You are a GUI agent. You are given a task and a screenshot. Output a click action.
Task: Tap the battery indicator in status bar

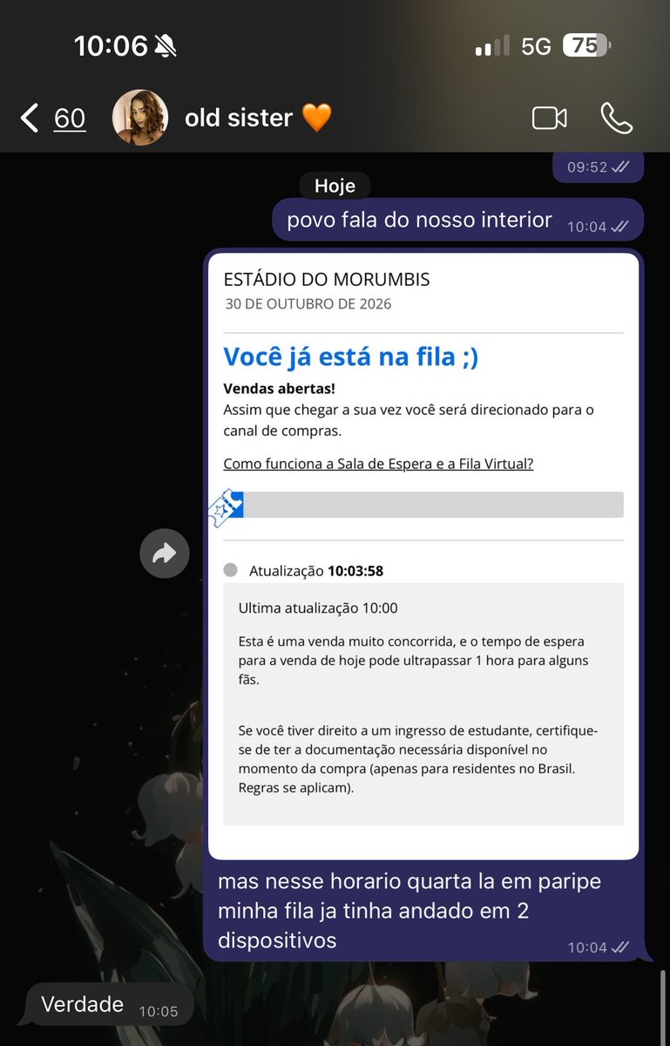(587, 45)
